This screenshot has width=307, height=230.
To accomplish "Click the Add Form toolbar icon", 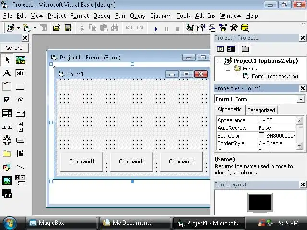I will coord(27,28).
